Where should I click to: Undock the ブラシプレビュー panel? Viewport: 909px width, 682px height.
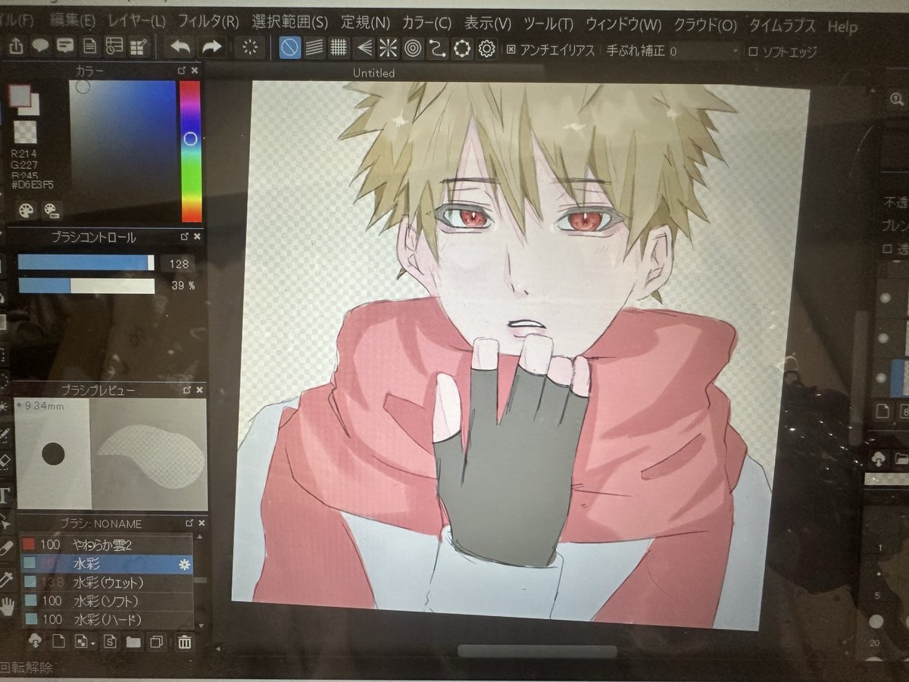point(186,390)
